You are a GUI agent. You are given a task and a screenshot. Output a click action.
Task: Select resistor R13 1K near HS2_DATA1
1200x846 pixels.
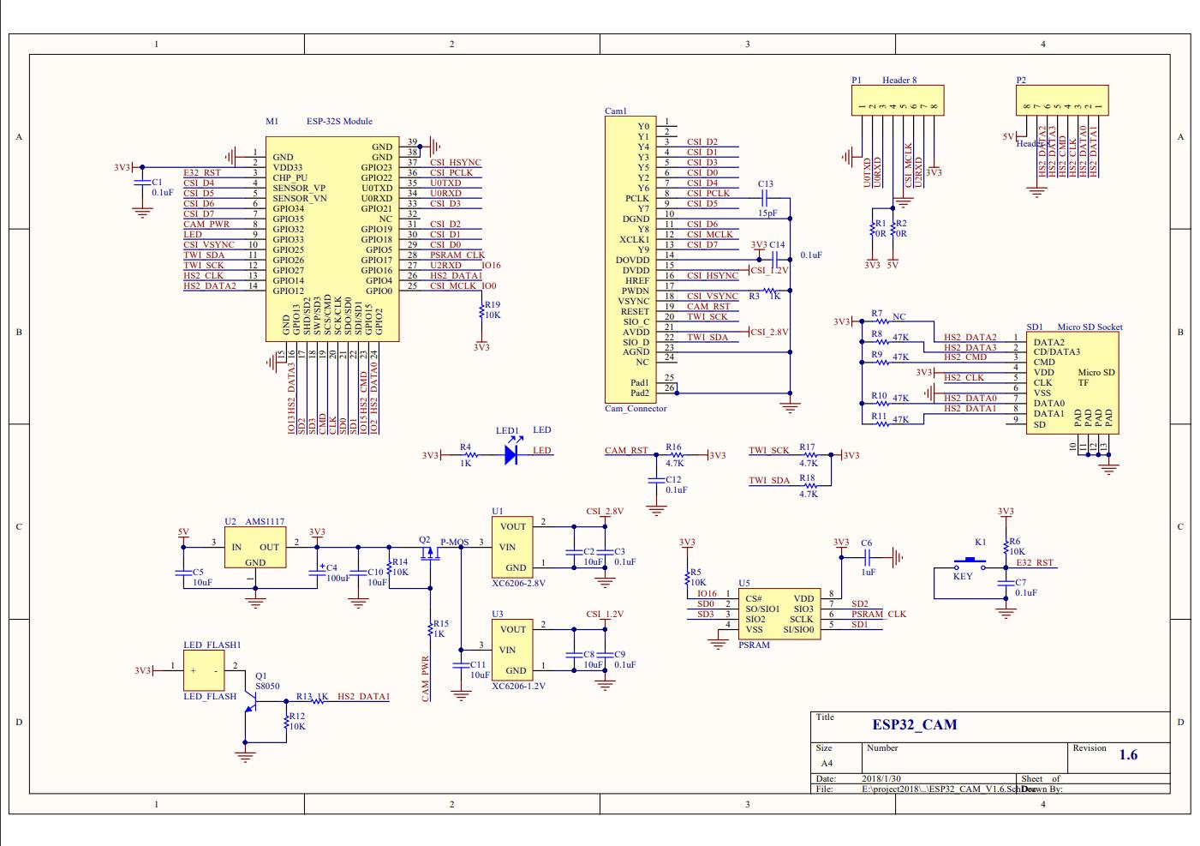[316, 701]
